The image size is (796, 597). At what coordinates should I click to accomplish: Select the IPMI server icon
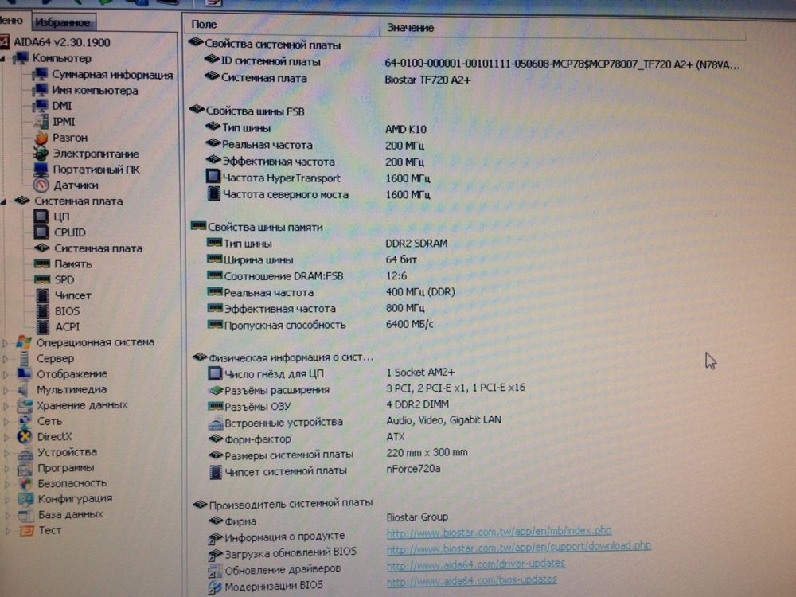point(41,121)
